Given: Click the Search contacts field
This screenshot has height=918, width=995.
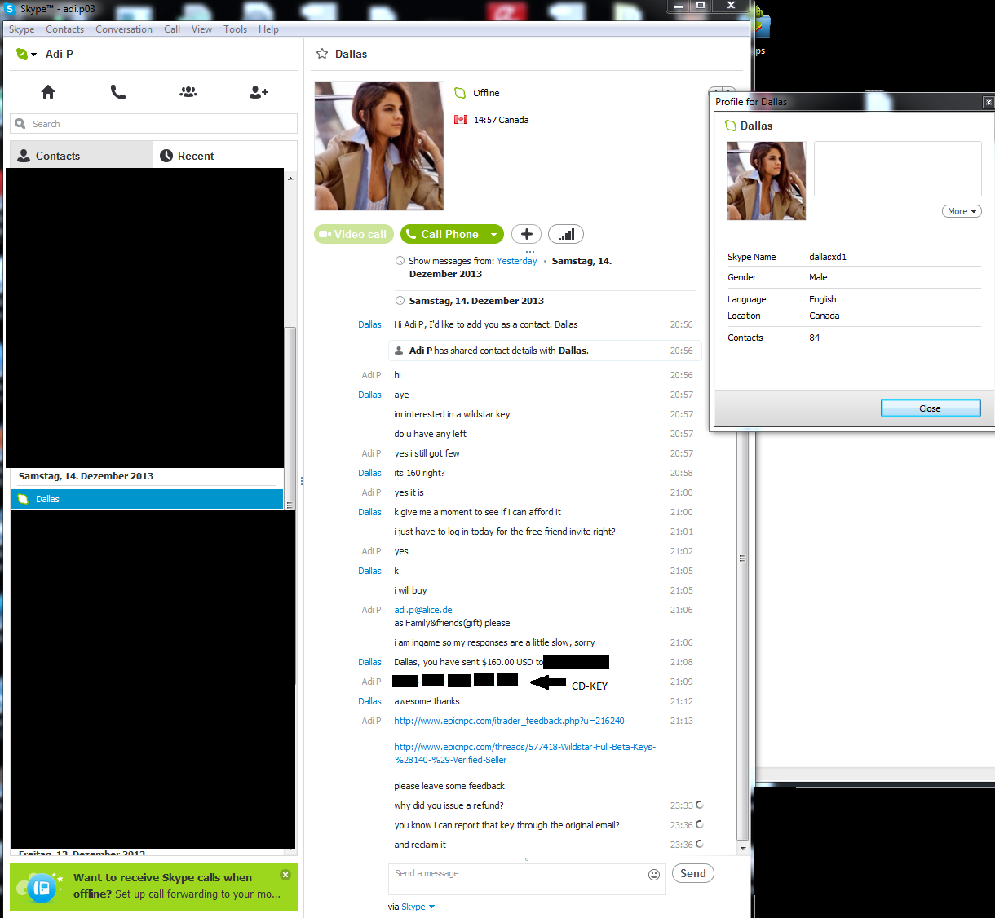Looking at the screenshot, I should click(x=153, y=124).
